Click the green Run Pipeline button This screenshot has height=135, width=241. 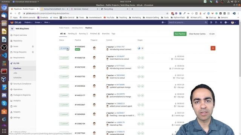tap(180, 34)
